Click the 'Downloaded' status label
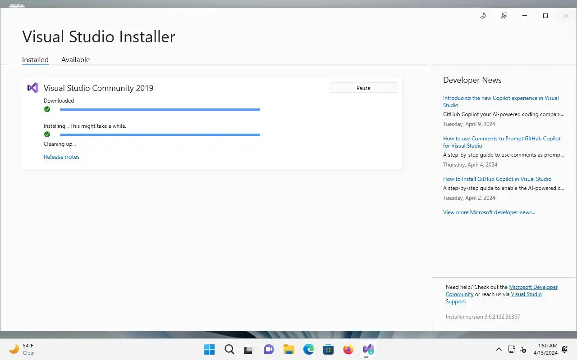 59,101
